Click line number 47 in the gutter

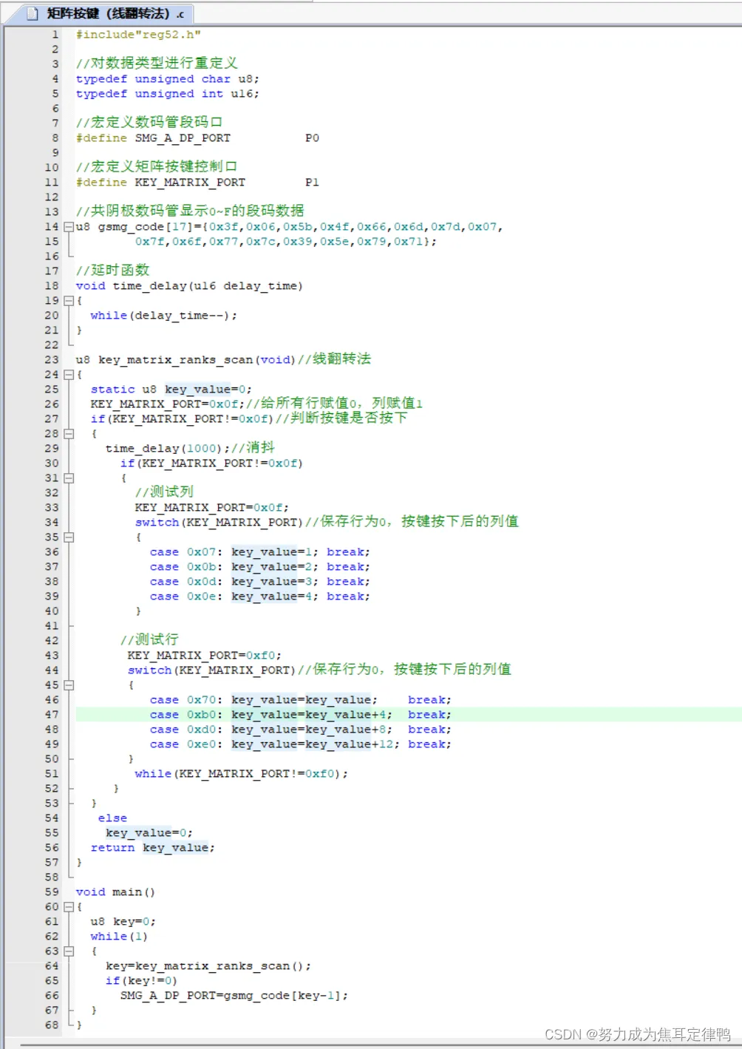[52, 715]
